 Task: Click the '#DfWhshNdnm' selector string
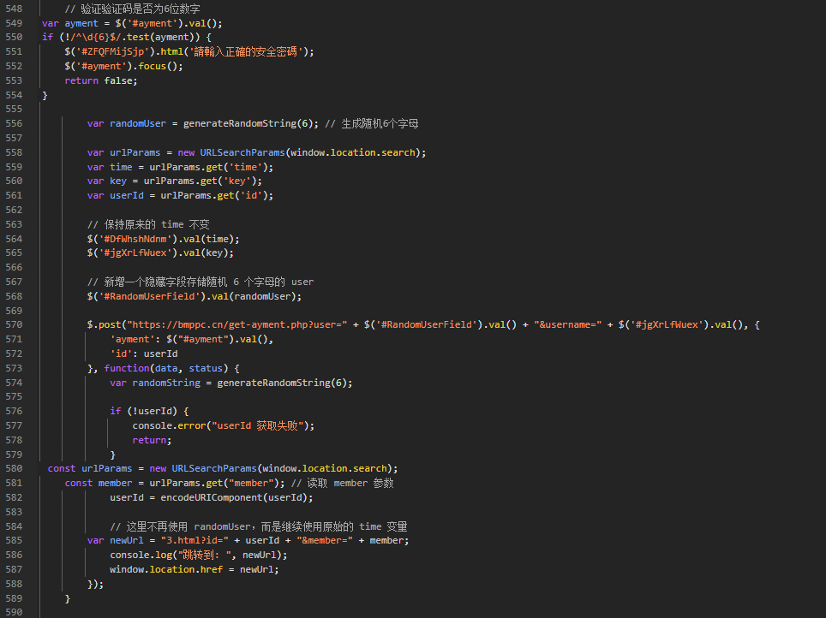pyautogui.click(x=135, y=239)
